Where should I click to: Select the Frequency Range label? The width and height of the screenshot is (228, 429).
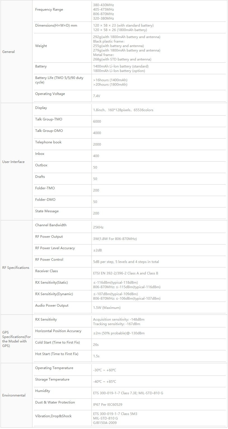pyautogui.click(x=49, y=10)
